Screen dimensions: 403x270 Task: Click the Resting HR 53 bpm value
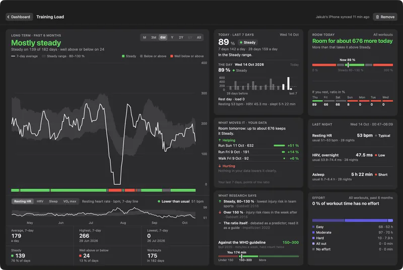[364, 136]
